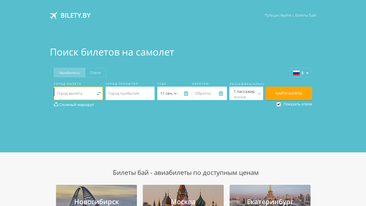Click the 'Найти билеты' search button

289,93
